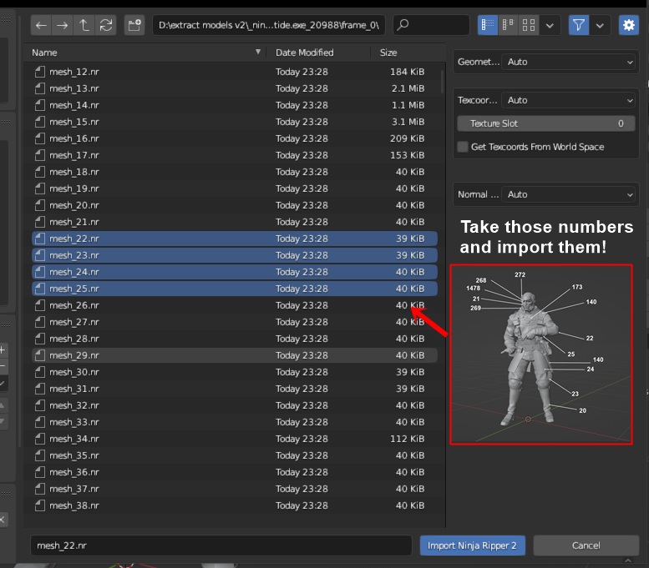The image size is (649, 568).
Task: Create a new folder
Action: click(x=134, y=25)
